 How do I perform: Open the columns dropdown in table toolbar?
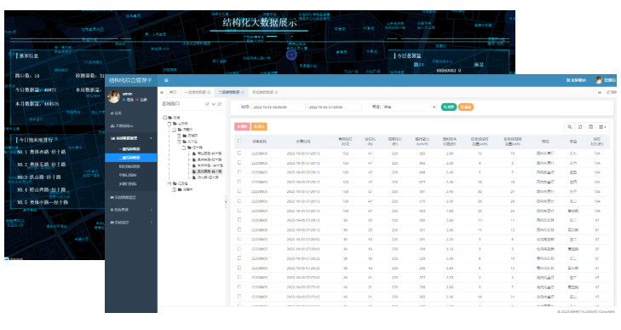point(602,127)
